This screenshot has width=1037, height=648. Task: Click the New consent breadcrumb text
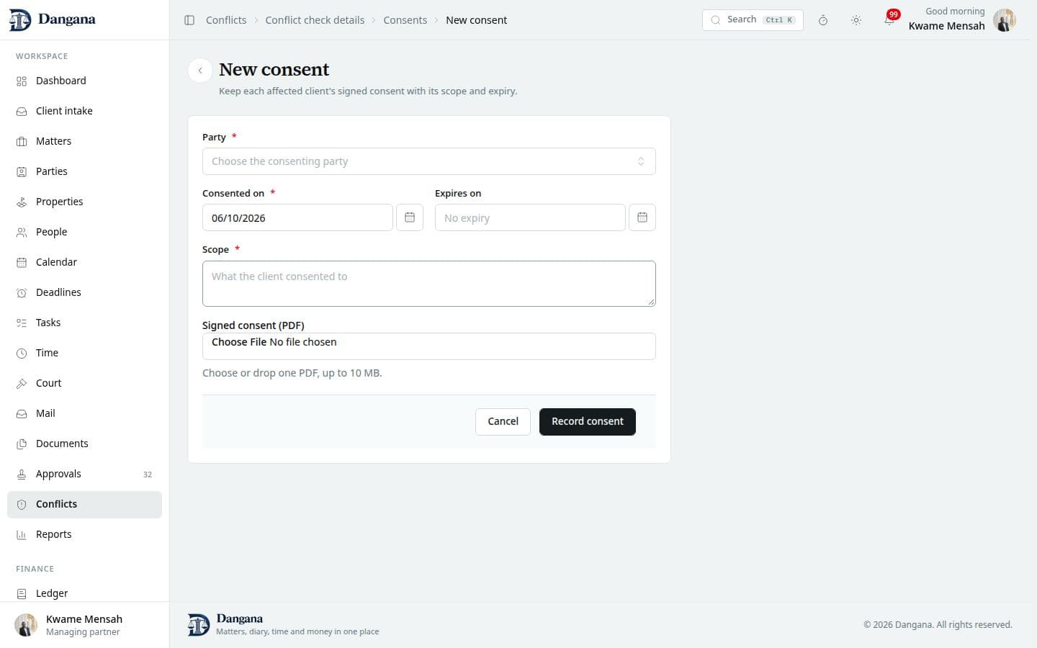click(x=476, y=20)
